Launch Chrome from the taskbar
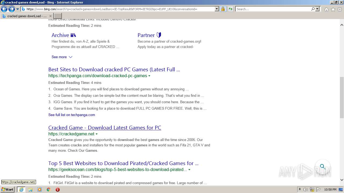The width and height of the screenshot is (344, 193). (x=49, y=190)
